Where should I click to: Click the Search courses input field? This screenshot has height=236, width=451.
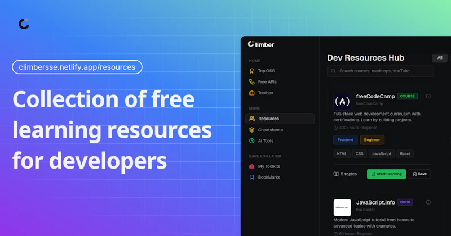pos(380,71)
